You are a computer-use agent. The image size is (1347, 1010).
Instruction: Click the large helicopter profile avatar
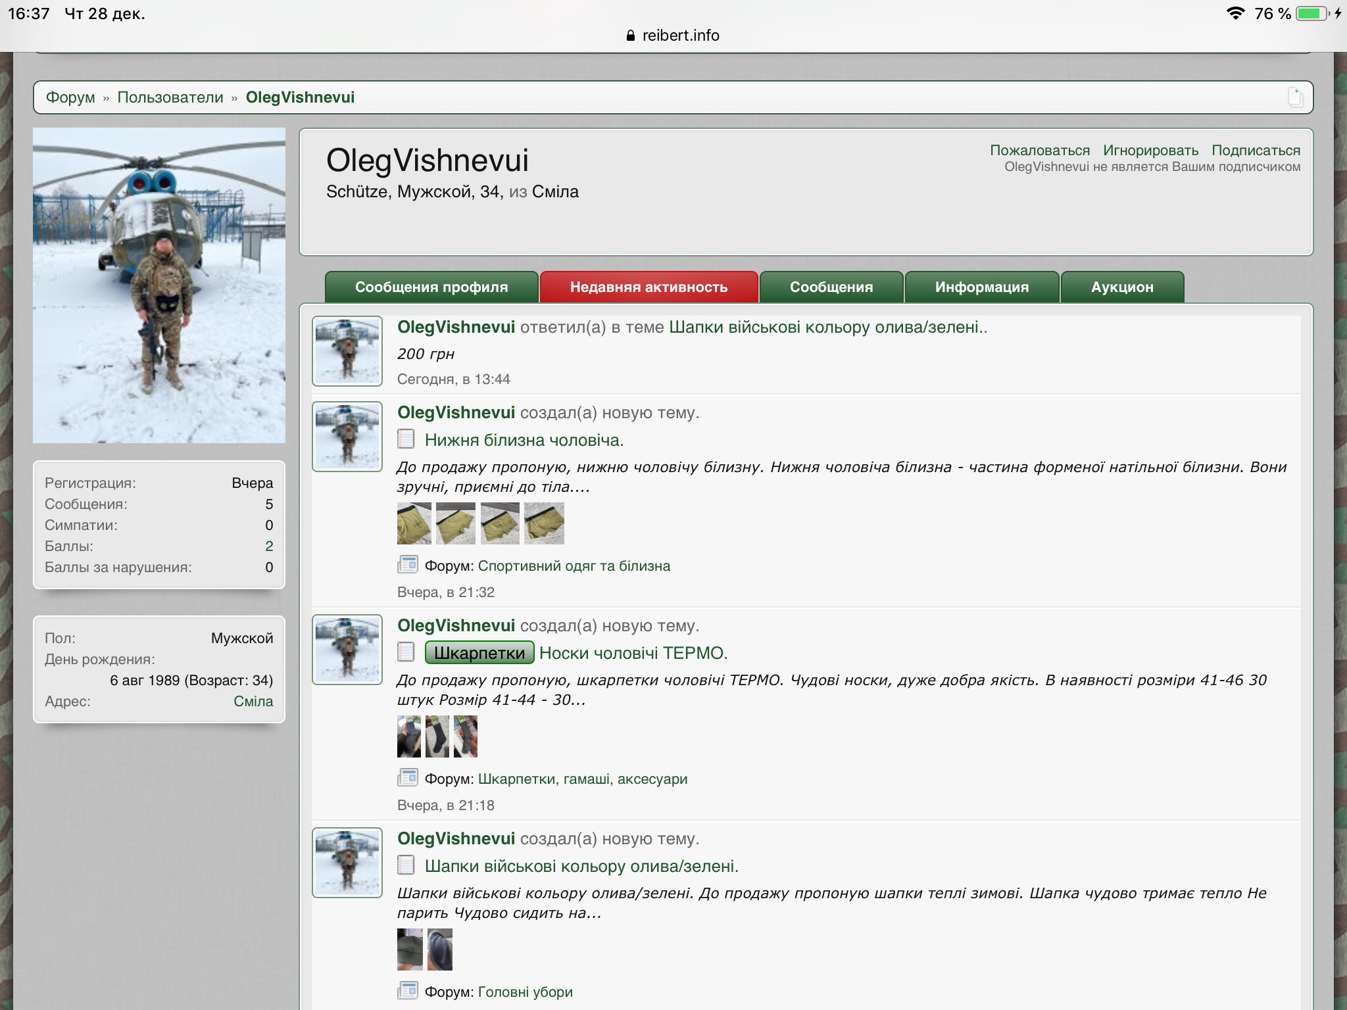coord(159,285)
